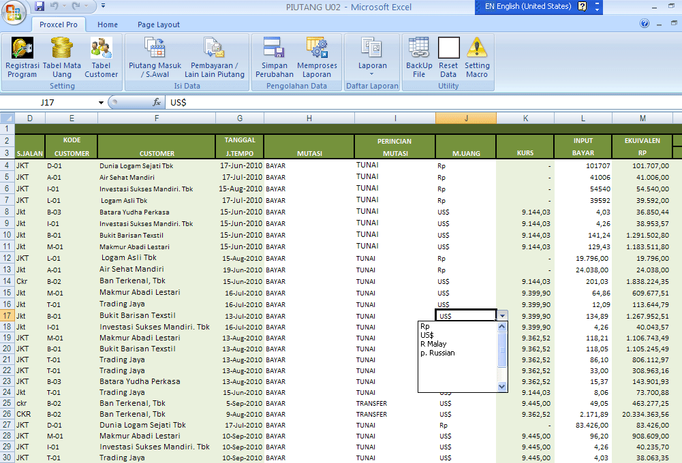Open the Undo history dropdown arrow
The width and height of the screenshot is (682, 463).
(x=64, y=6)
